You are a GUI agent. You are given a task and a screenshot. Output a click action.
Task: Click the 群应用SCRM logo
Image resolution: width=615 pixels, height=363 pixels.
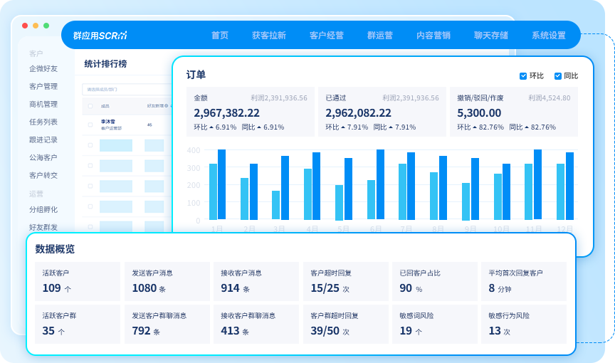coord(100,35)
